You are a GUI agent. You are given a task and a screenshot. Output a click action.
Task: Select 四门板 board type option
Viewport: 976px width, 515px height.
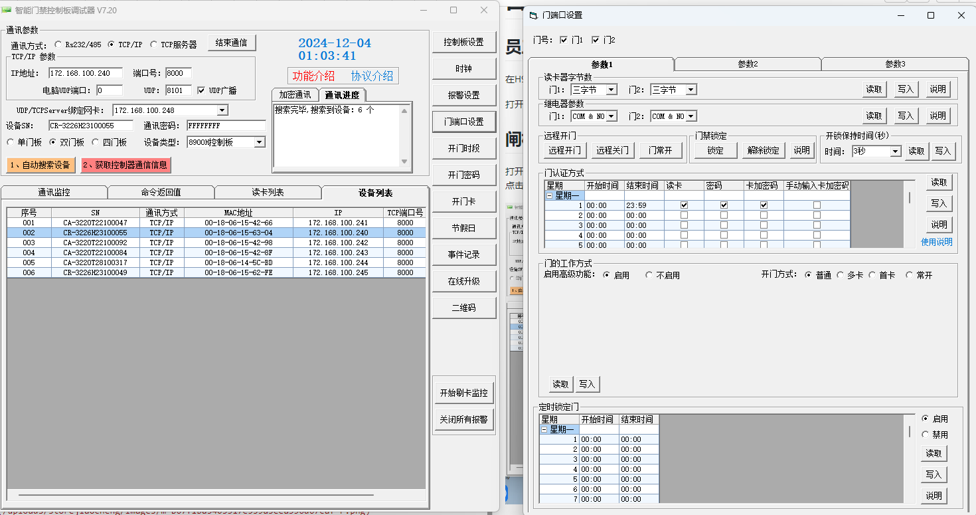[x=96, y=142]
